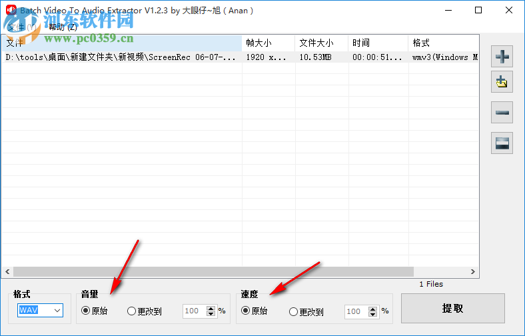The width and height of the screenshot is (525, 336).
Task: Close the Batch Video To Audio Extractor window
Action: point(509,10)
